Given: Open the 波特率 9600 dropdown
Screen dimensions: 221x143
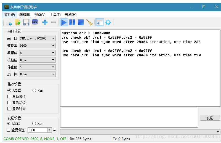Looking at the screenshot, I should [37, 46].
